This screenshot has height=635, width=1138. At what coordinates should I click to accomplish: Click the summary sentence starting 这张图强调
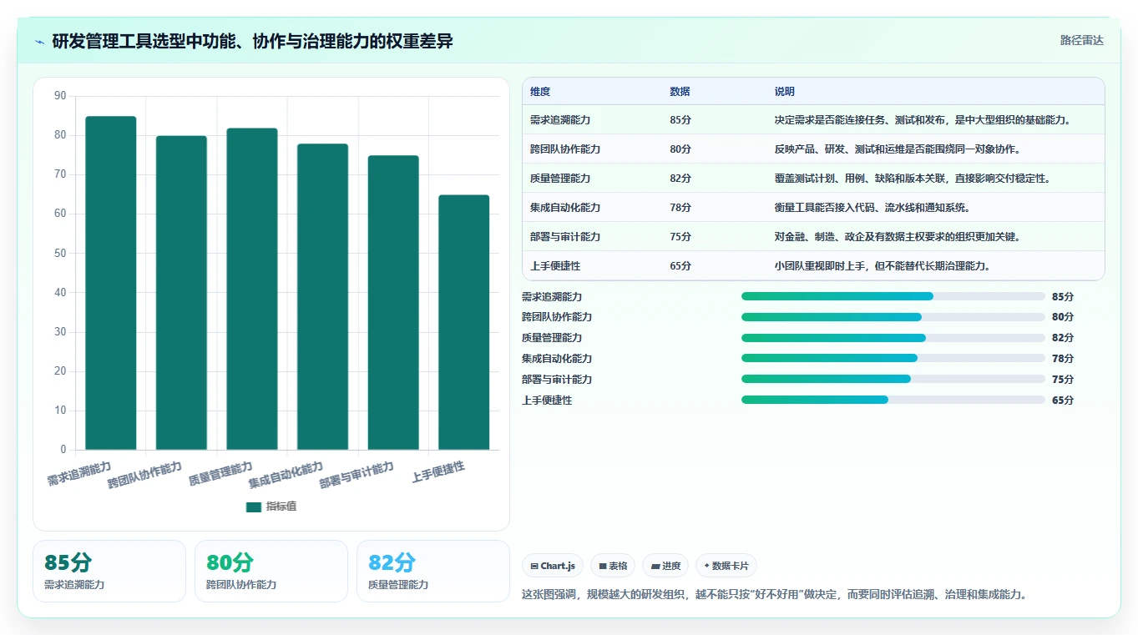[774, 595]
